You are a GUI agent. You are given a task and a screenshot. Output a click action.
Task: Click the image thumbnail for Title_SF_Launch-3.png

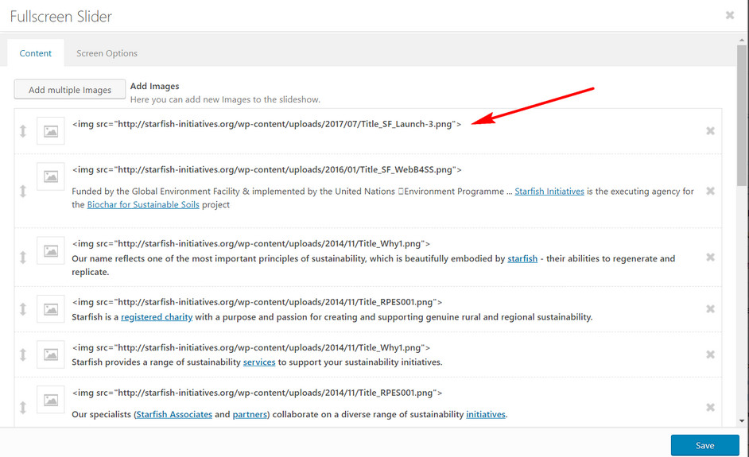(51, 131)
